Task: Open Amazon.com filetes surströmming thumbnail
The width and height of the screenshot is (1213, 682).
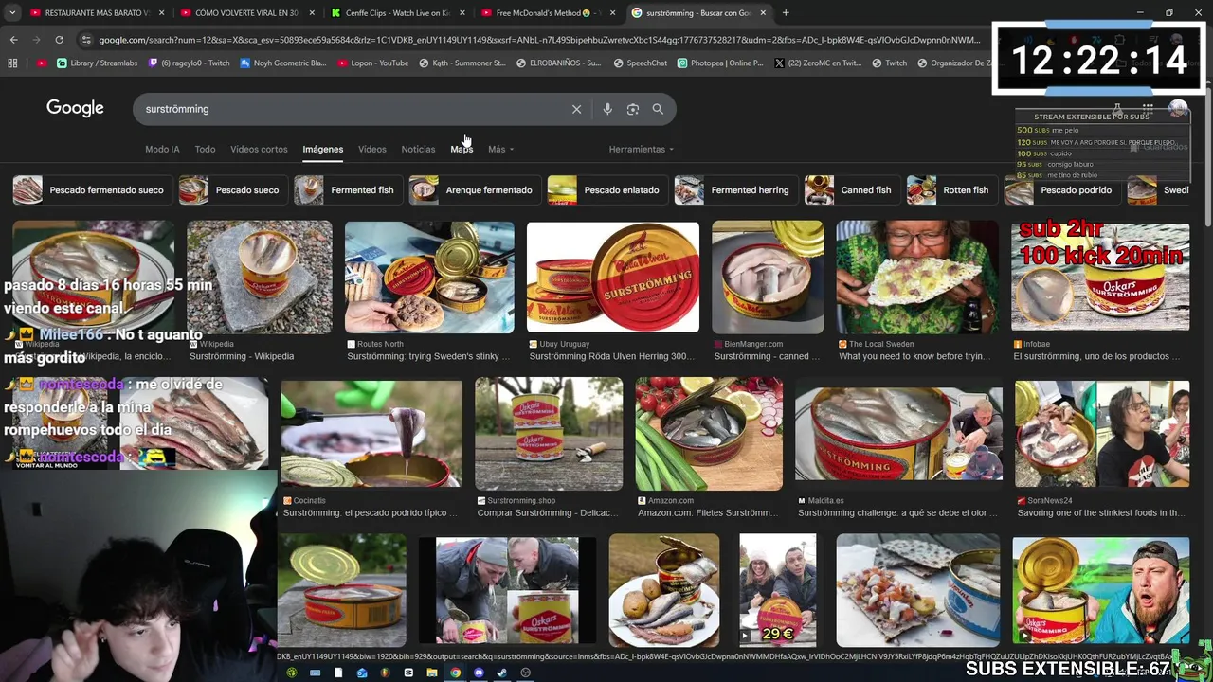Action: 709,434
